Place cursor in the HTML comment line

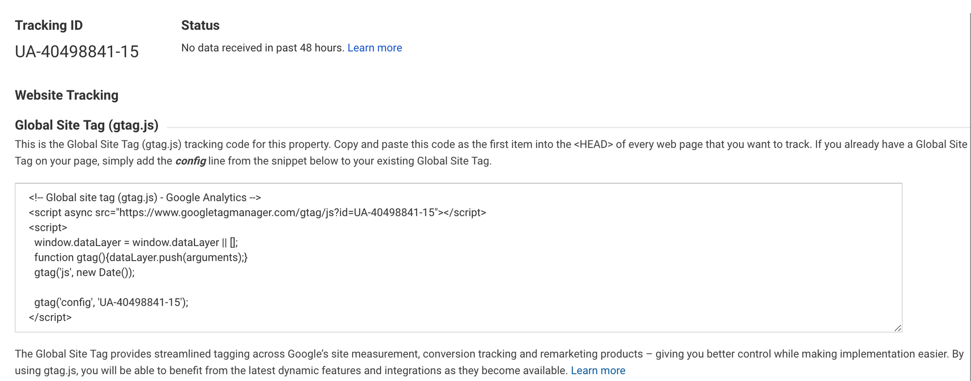pyautogui.click(x=145, y=198)
